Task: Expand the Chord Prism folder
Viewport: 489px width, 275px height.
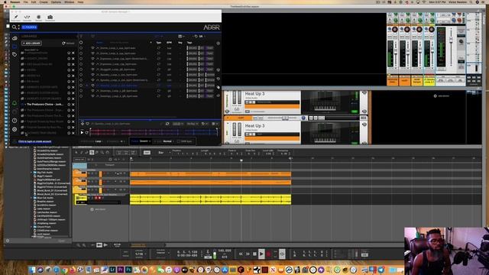Action: [32, 227]
